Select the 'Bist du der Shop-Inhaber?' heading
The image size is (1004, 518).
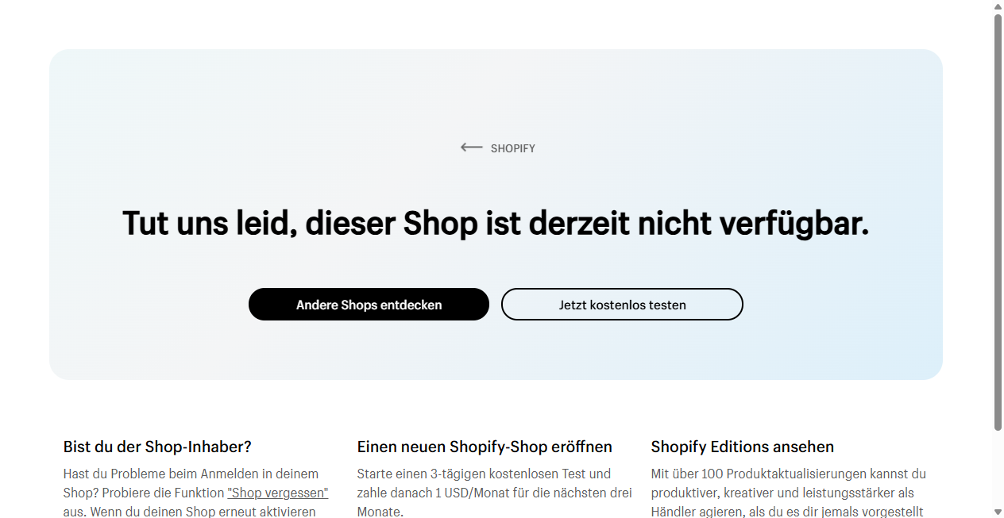156,447
